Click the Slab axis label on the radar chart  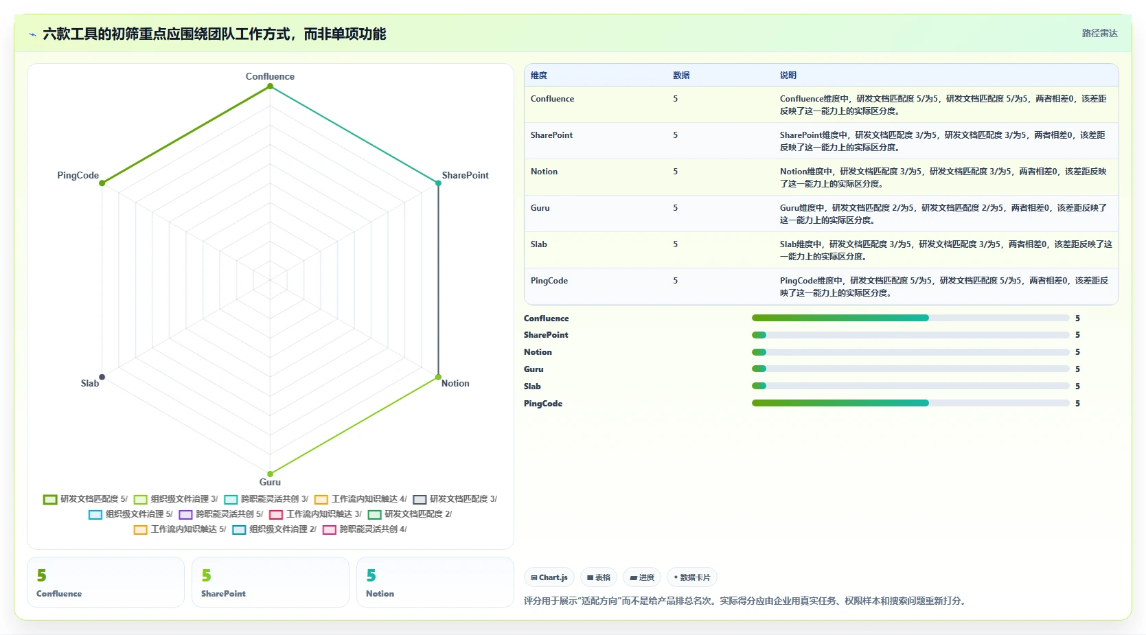click(x=90, y=383)
